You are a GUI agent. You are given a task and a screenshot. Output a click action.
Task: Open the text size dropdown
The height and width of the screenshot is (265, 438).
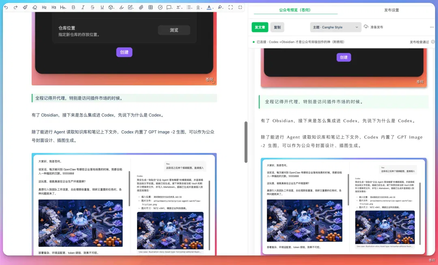coord(179,7)
